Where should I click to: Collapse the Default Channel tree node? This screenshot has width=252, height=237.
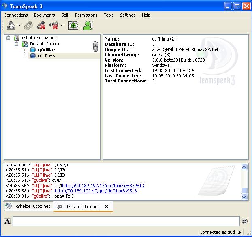[17, 44]
